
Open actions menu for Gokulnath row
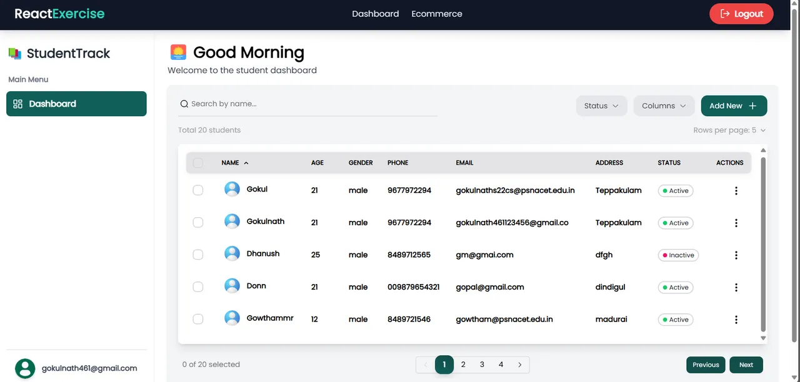point(736,223)
